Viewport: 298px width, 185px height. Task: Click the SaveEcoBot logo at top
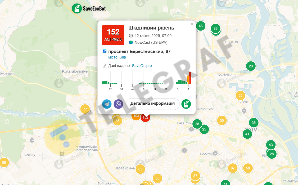89,8
